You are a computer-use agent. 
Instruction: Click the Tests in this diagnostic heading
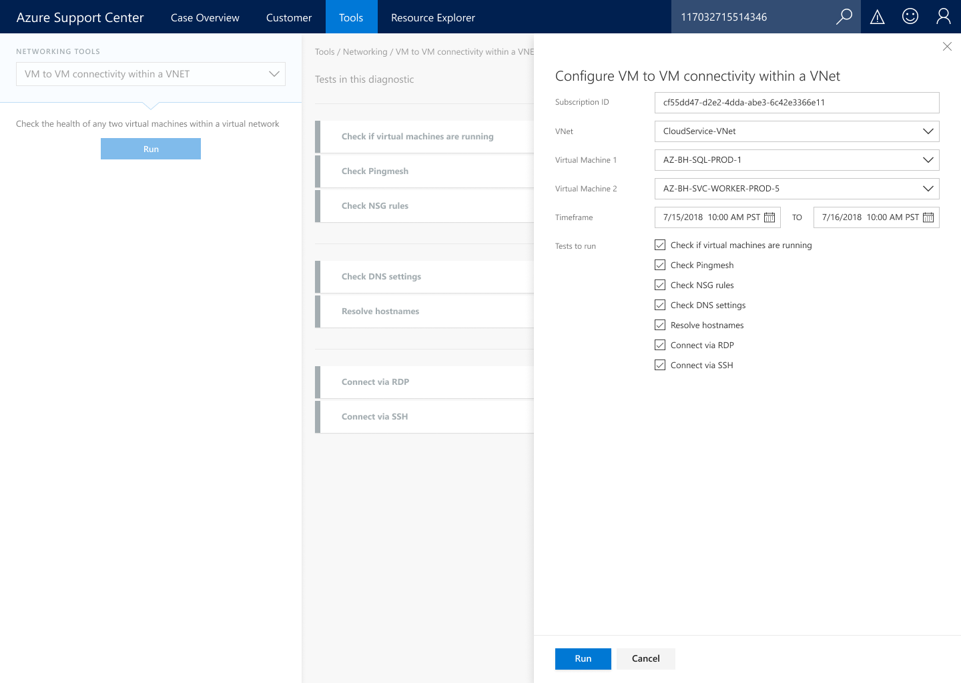364,79
